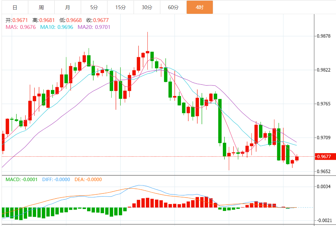This screenshot has height=226, width=336.
Task: Click the 0.9878 price axis label
Action: pyautogui.click(x=323, y=36)
